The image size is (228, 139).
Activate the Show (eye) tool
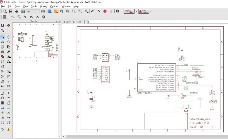[9, 25]
